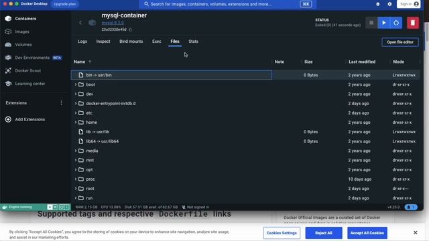Image resolution: width=429 pixels, height=241 pixels.
Task: Go back using the left arrow
Action: [x=80, y=23]
